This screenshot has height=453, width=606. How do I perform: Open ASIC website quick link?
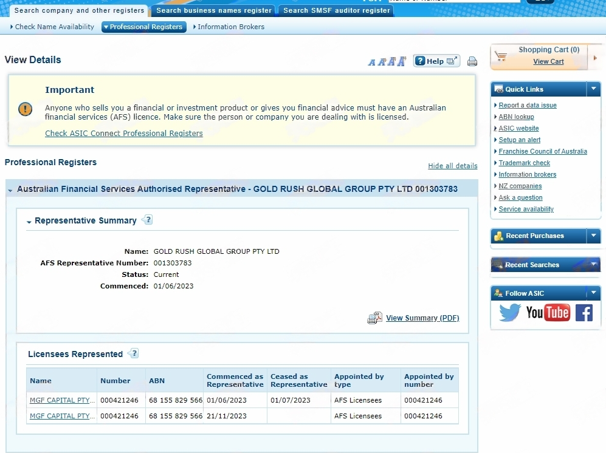[518, 128]
